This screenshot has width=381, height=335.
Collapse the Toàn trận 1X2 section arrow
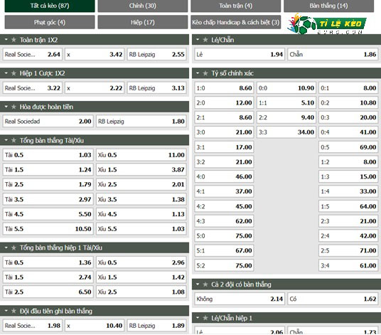tap(6, 40)
